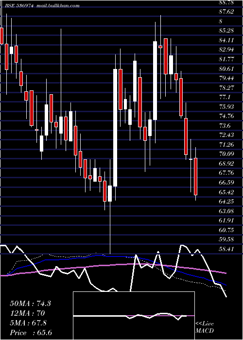
Task: Click the 73.6 price axis label
Action: click(225, 126)
